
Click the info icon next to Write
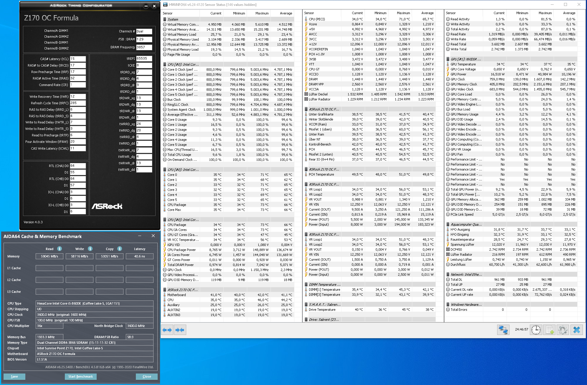90,249
